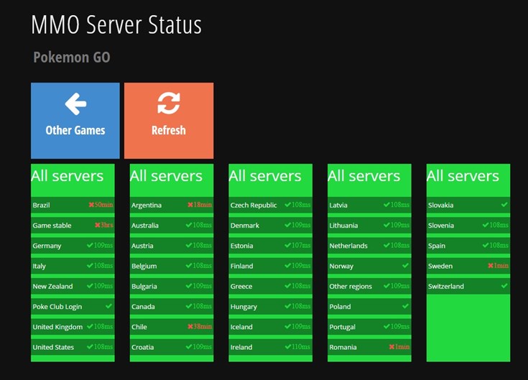
Task: Click the Pokemon GO subtitle text
Action: click(72, 57)
